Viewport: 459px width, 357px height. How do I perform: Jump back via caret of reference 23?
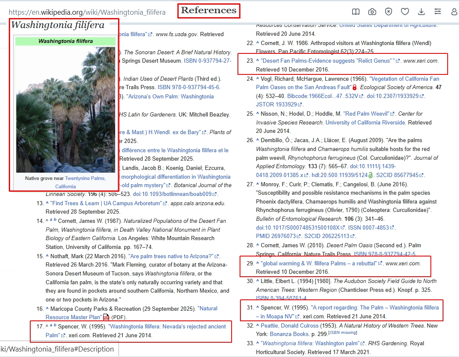click(258, 60)
